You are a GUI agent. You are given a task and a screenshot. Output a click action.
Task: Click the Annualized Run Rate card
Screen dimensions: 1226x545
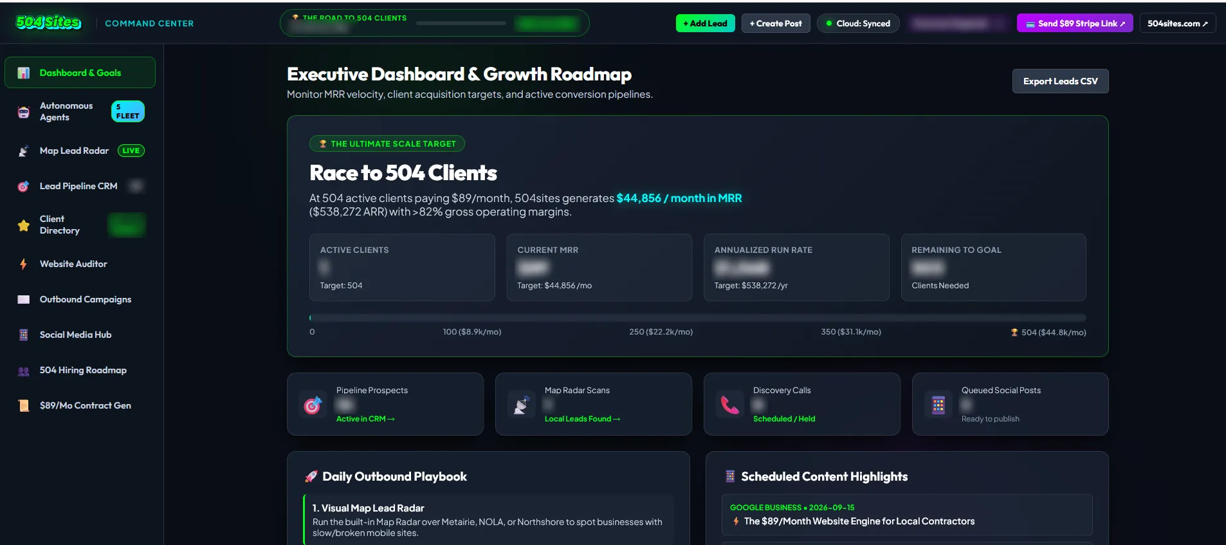pyautogui.click(x=796, y=267)
